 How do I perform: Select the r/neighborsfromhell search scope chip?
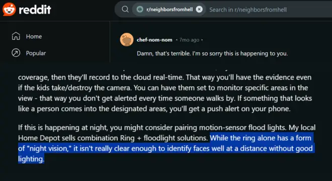[169, 10]
